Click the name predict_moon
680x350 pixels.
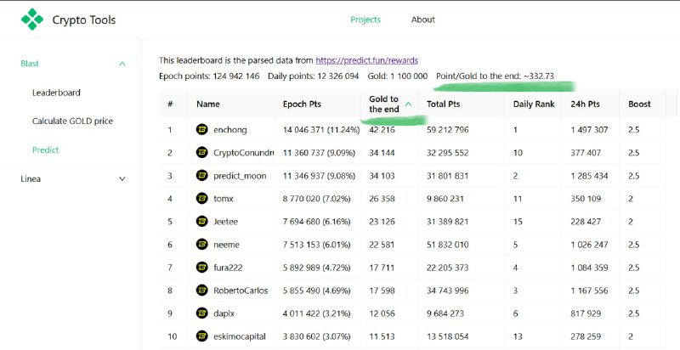pos(240,176)
